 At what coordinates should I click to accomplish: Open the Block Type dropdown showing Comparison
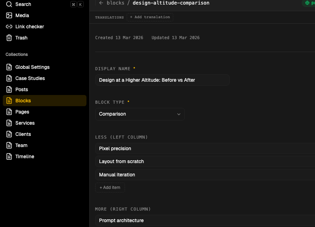140,114
